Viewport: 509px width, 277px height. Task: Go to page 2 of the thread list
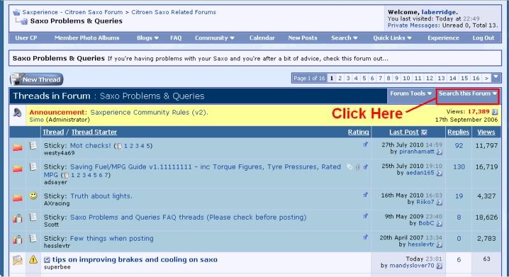[340, 78]
